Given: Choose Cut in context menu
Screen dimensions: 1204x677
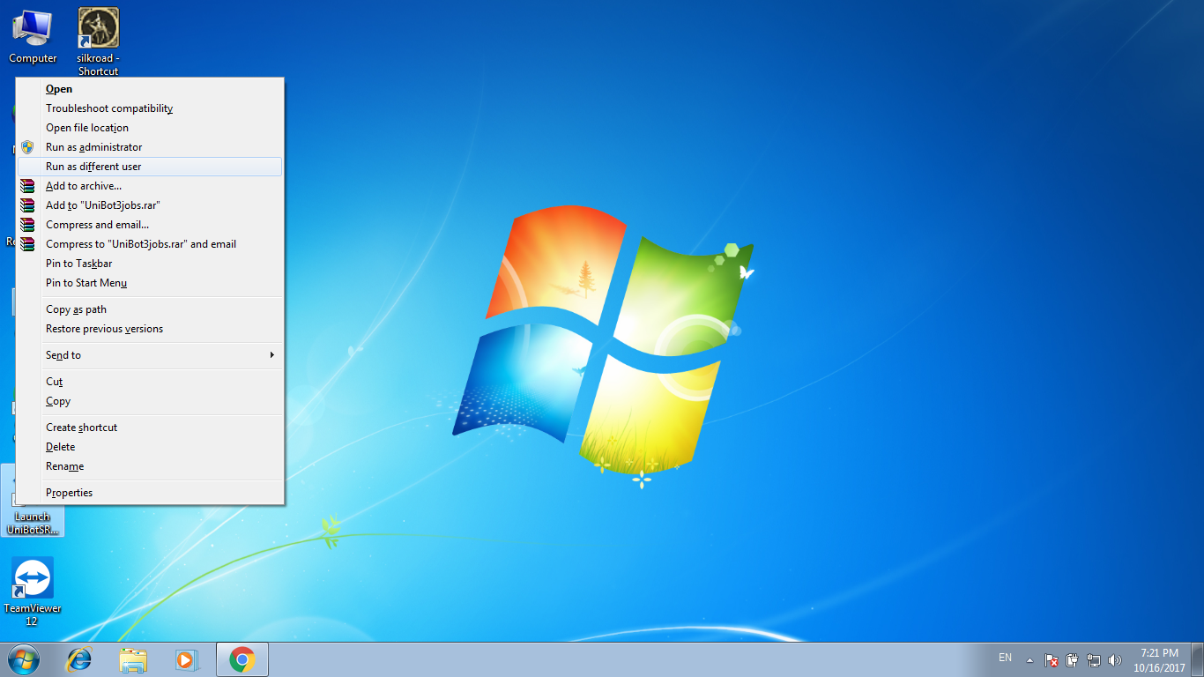Looking at the screenshot, I should pyautogui.click(x=150, y=382).
